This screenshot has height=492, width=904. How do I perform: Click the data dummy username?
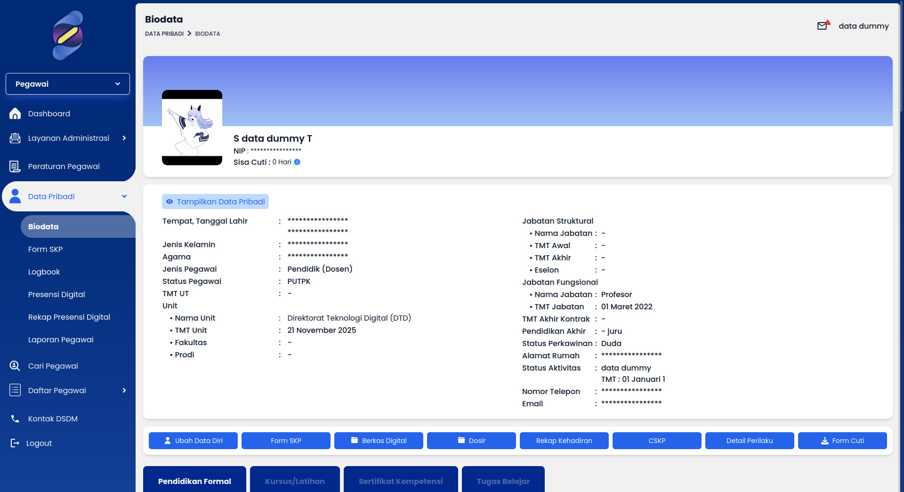[x=864, y=26]
